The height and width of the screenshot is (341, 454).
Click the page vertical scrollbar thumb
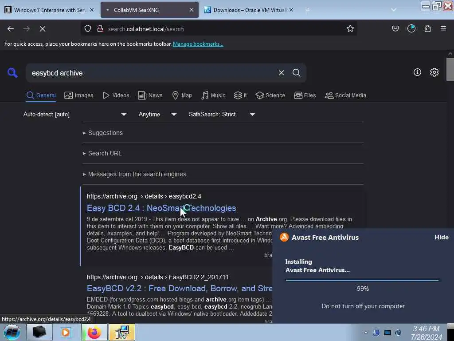pyautogui.click(x=450, y=69)
